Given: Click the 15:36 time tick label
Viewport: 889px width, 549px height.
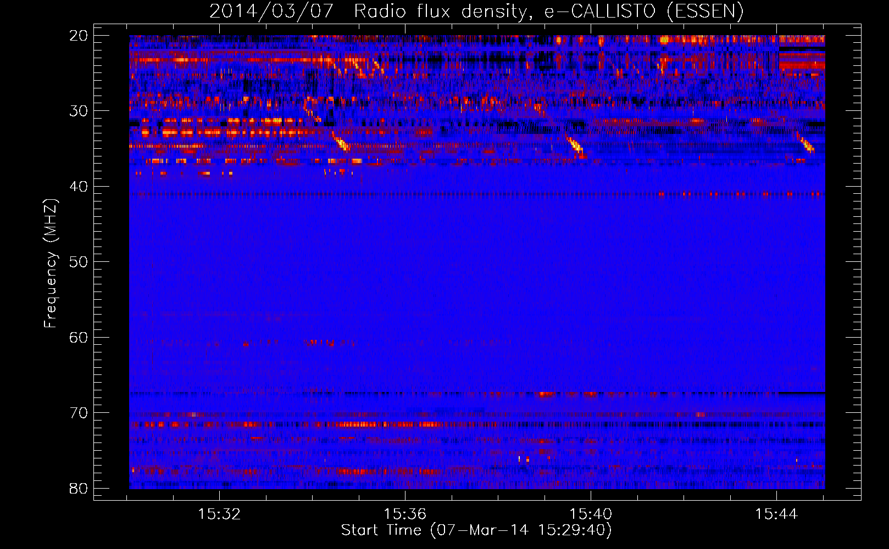Looking at the screenshot, I should click(405, 514).
